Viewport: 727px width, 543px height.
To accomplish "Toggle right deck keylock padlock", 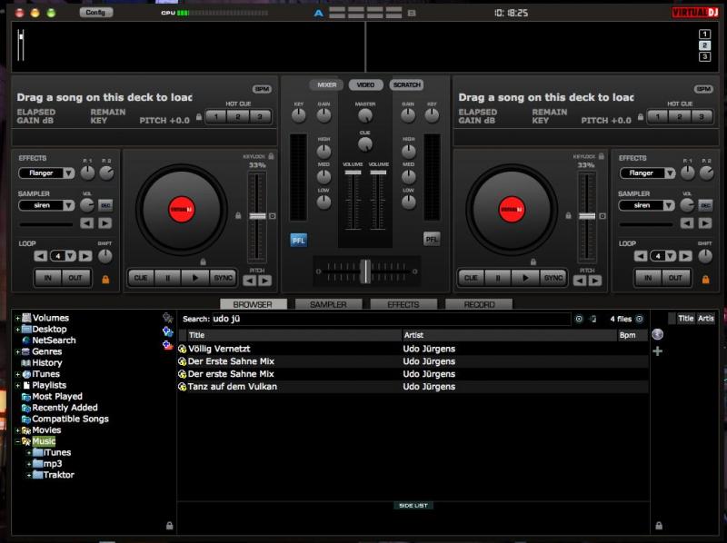I will 601,156.
